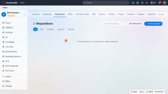This screenshot has height=94, width=168.
Task: Switch to Budgets tab
Action: tap(141, 14)
